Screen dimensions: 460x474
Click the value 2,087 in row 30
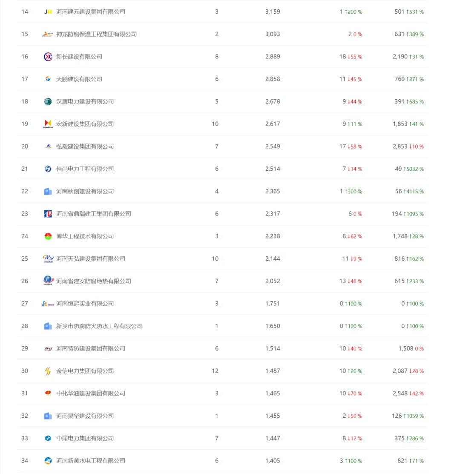coord(400,371)
